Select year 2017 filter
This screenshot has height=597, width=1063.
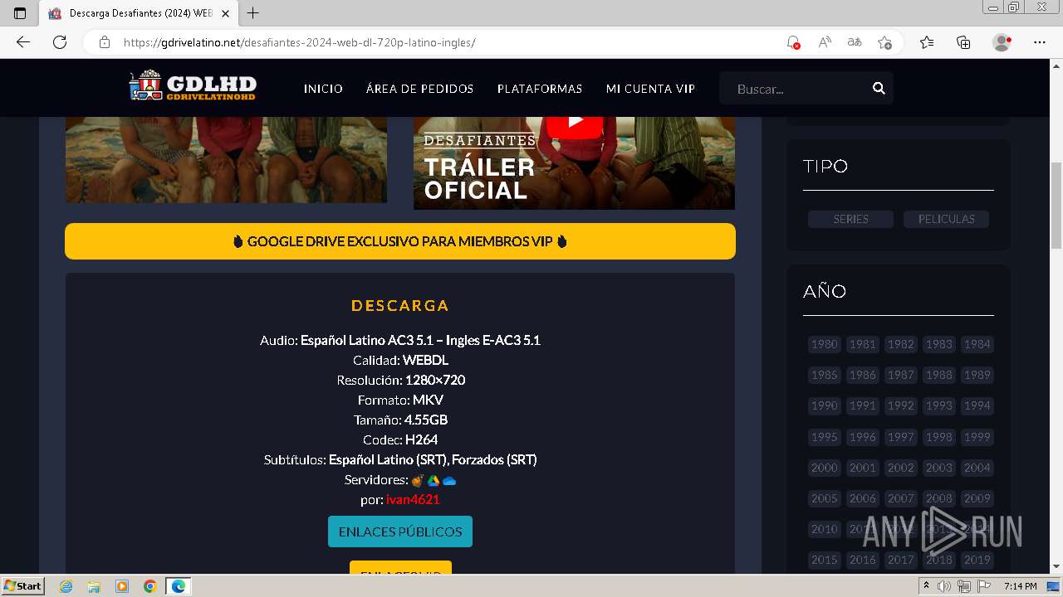900,560
